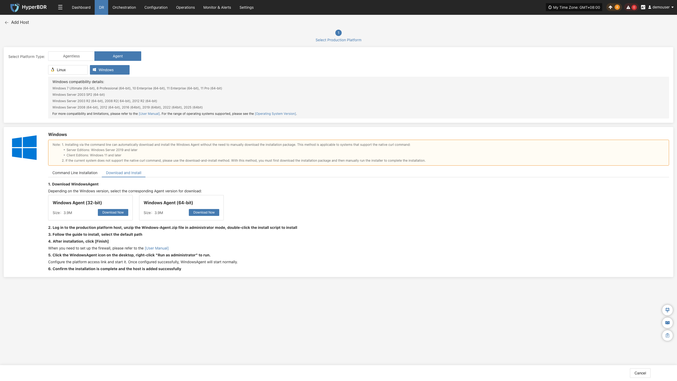This screenshot has height=381, width=677.
Task: Click the Select Production Platform step label
Action: click(x=338, y=40)
